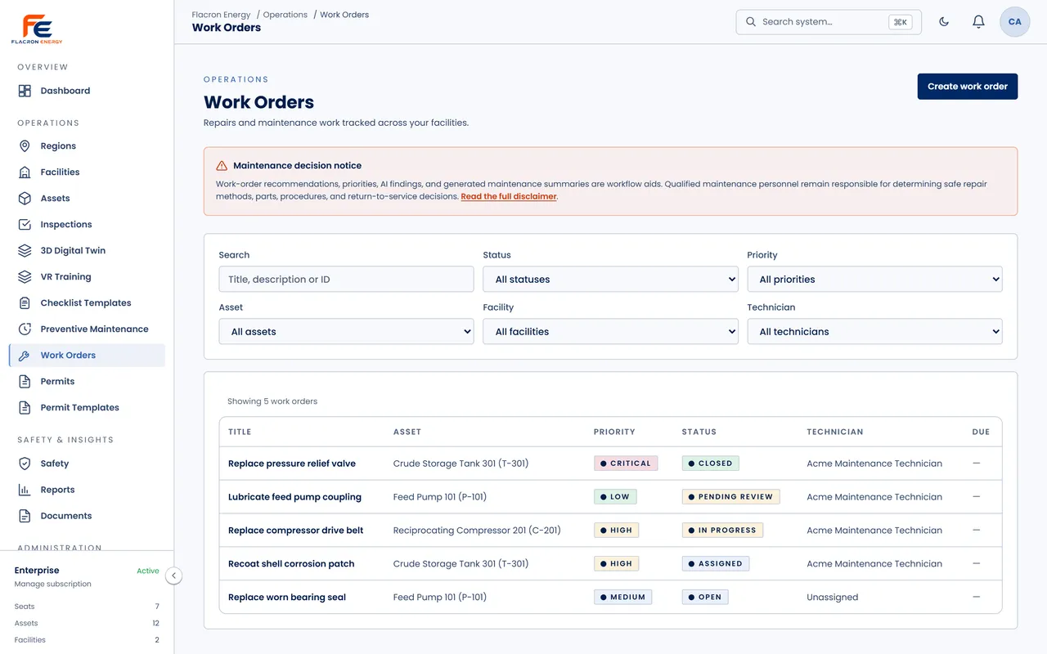Click the Facilities building icon
Screen dimensions: 1047x654
25,172
